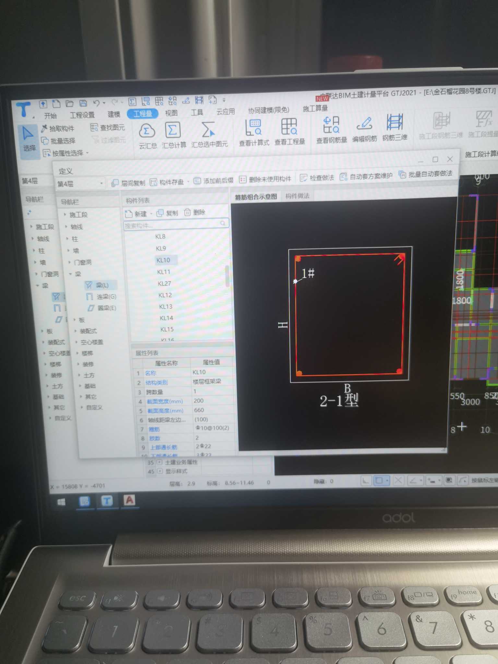Open the 建模 ribbon tab

click(114, 114)
